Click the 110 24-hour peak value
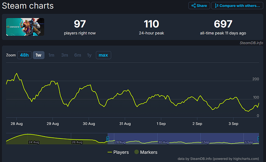The image size is (266, 162). 152,24
